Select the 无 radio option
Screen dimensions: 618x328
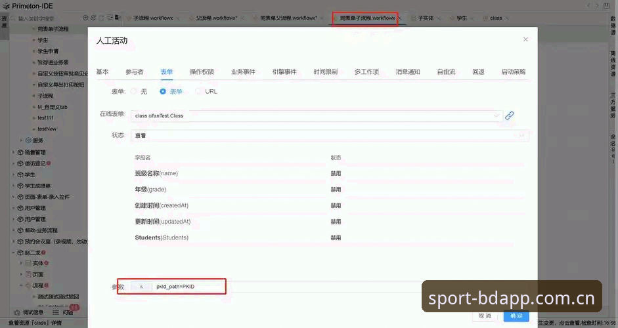coord(133,91)
